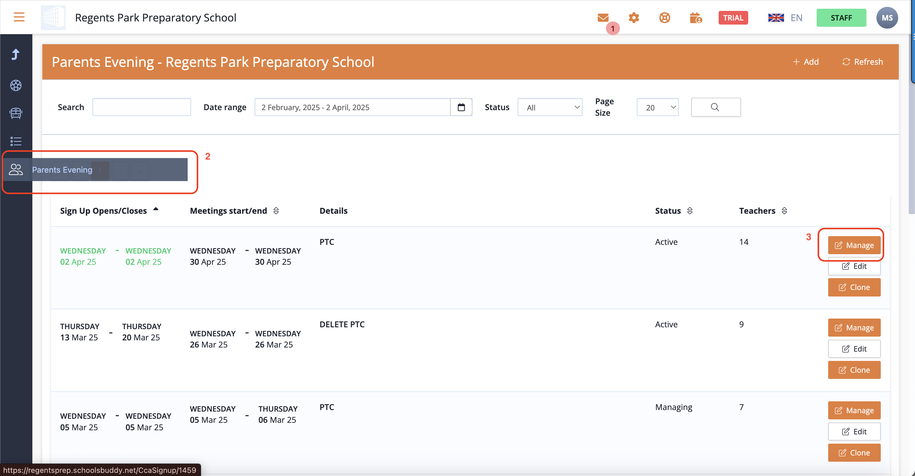Image resolution: width=915 pixels, height=476 pixels.
Task: Open the settings gear icon
Action: click(634, 17)
